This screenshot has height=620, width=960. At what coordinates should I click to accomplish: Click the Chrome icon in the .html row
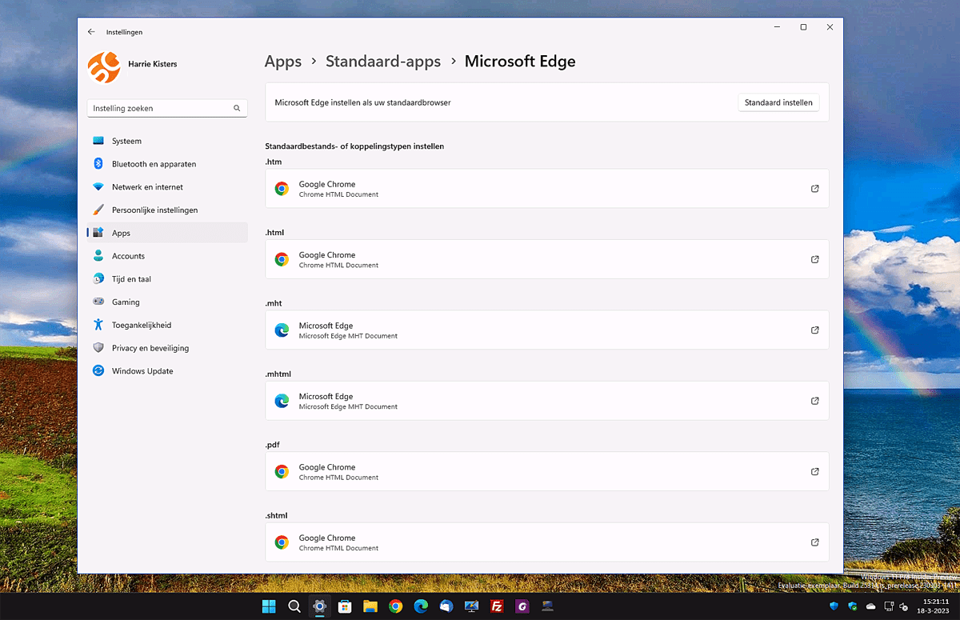point(282,259)
